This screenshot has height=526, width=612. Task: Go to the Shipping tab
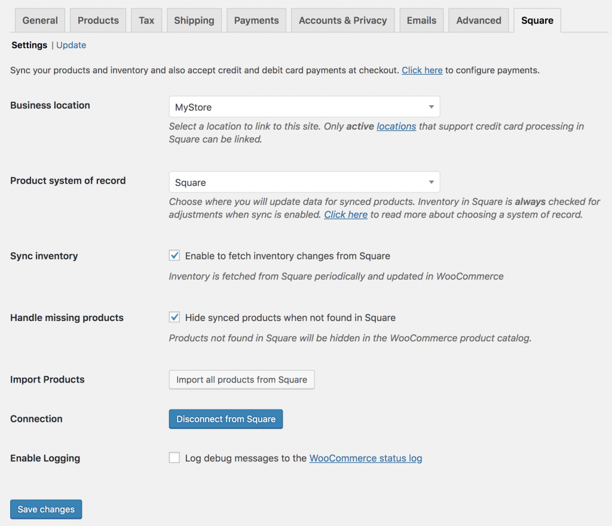tap(194, 20)
